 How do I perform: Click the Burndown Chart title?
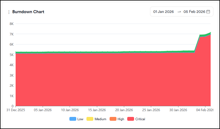(x=28, y=12)
